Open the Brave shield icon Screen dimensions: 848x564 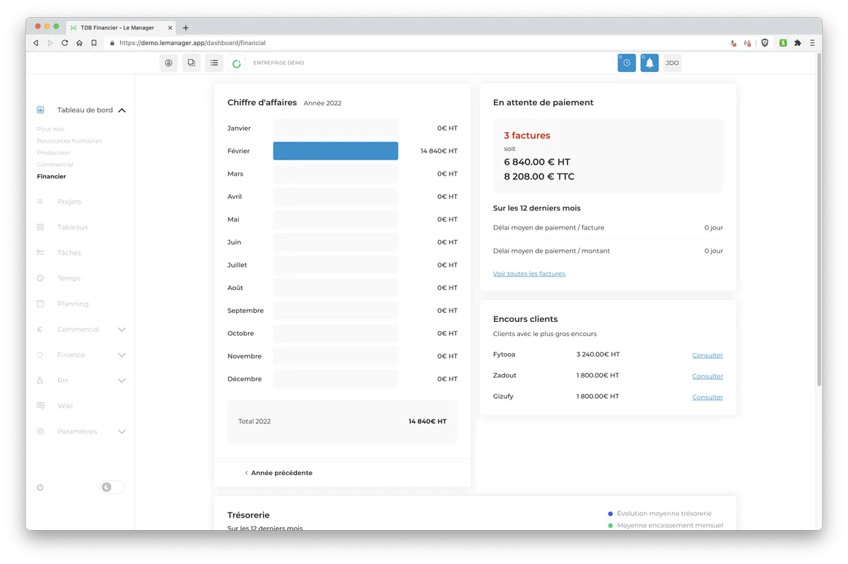click(765, 43)
